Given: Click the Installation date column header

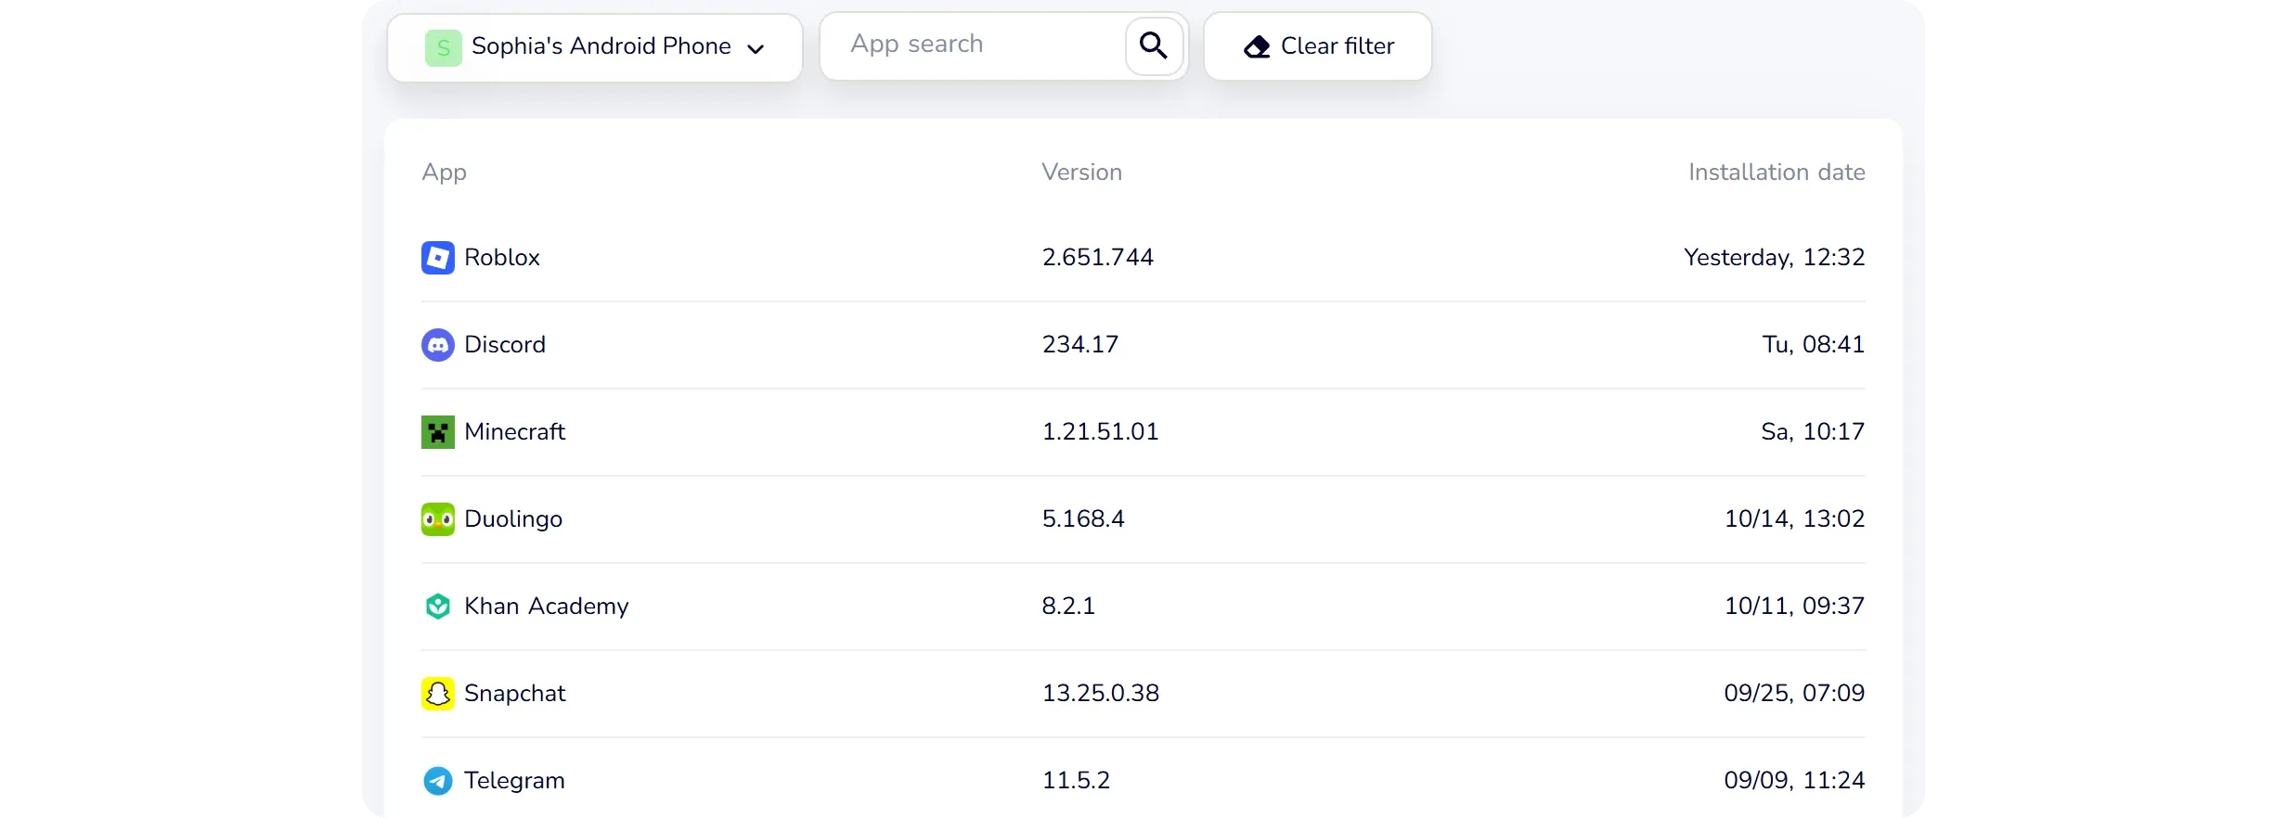Looking at the screenshot, I should pos(1777,173).
